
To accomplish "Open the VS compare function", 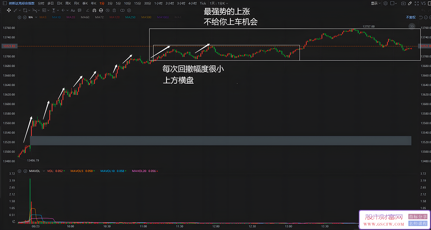I will click(x=423, y=3).
